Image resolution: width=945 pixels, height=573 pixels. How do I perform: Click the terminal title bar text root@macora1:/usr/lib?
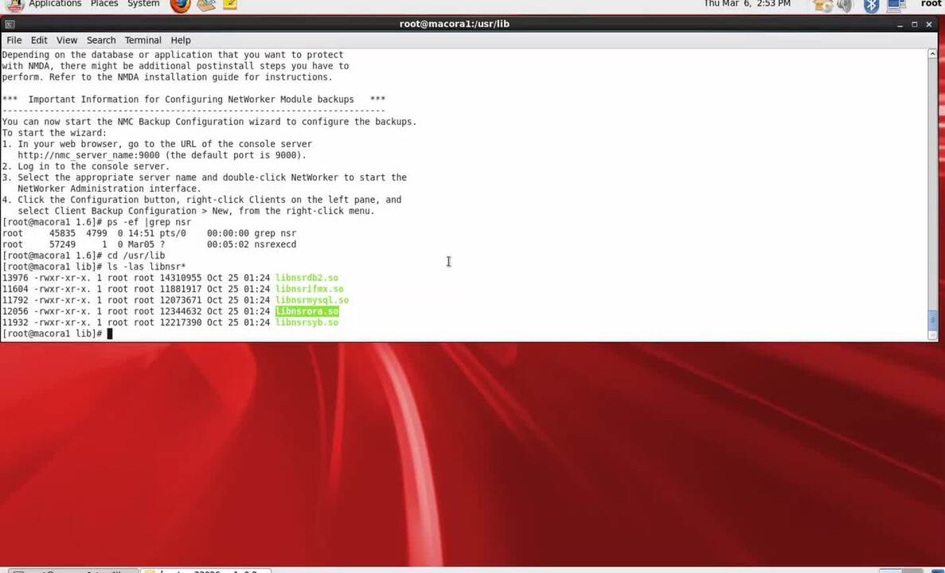tap(455, 24)
